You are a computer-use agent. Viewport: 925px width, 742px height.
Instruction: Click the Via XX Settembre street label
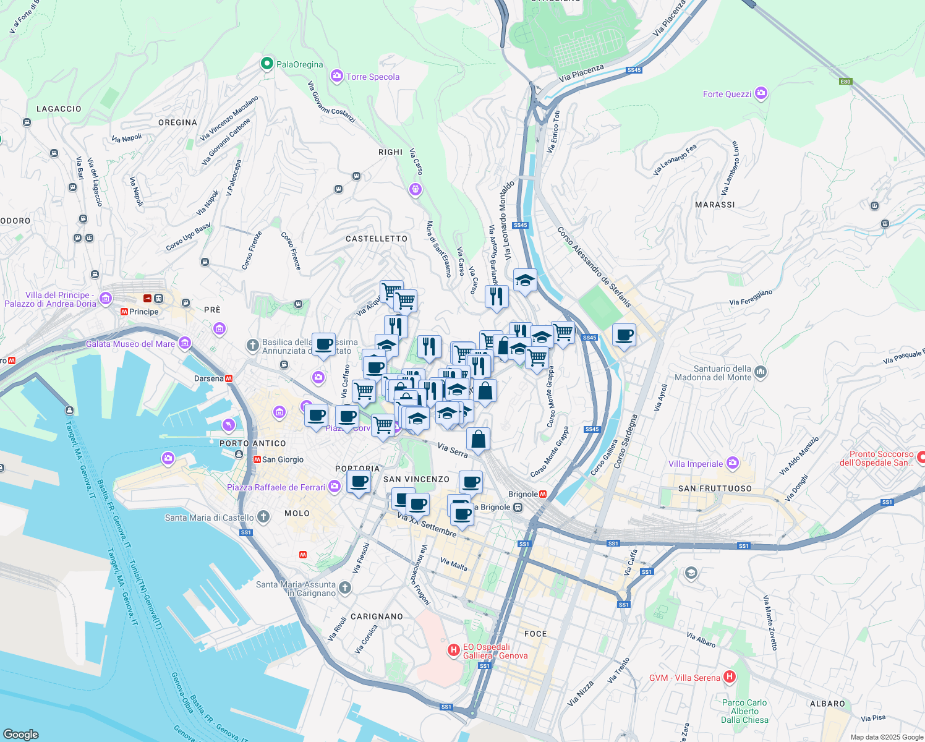[x=427, y=524]
